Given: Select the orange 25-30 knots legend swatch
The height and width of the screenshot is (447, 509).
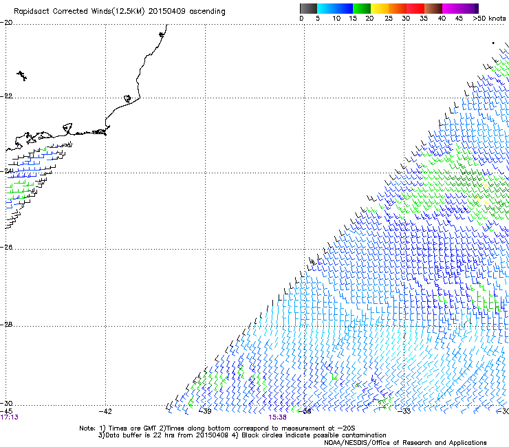Looking at the screenshot, I should pos(398,8).
